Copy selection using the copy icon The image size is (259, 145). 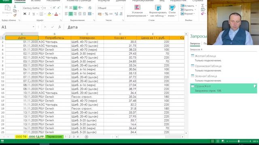[15, 11]
